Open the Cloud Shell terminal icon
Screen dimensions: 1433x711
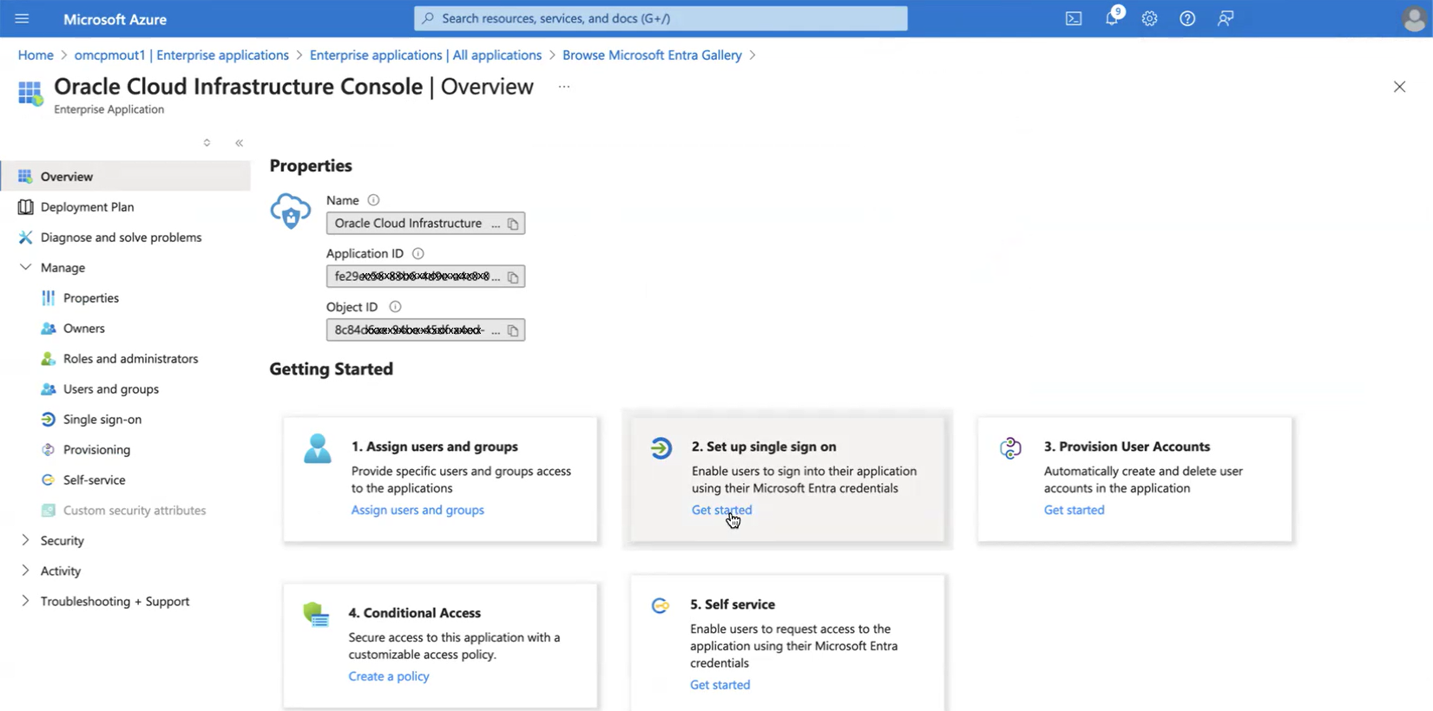pyautogui.click(x=1074, y=19)
